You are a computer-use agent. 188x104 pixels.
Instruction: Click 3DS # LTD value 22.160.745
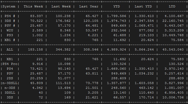click(x=173, y=21)
